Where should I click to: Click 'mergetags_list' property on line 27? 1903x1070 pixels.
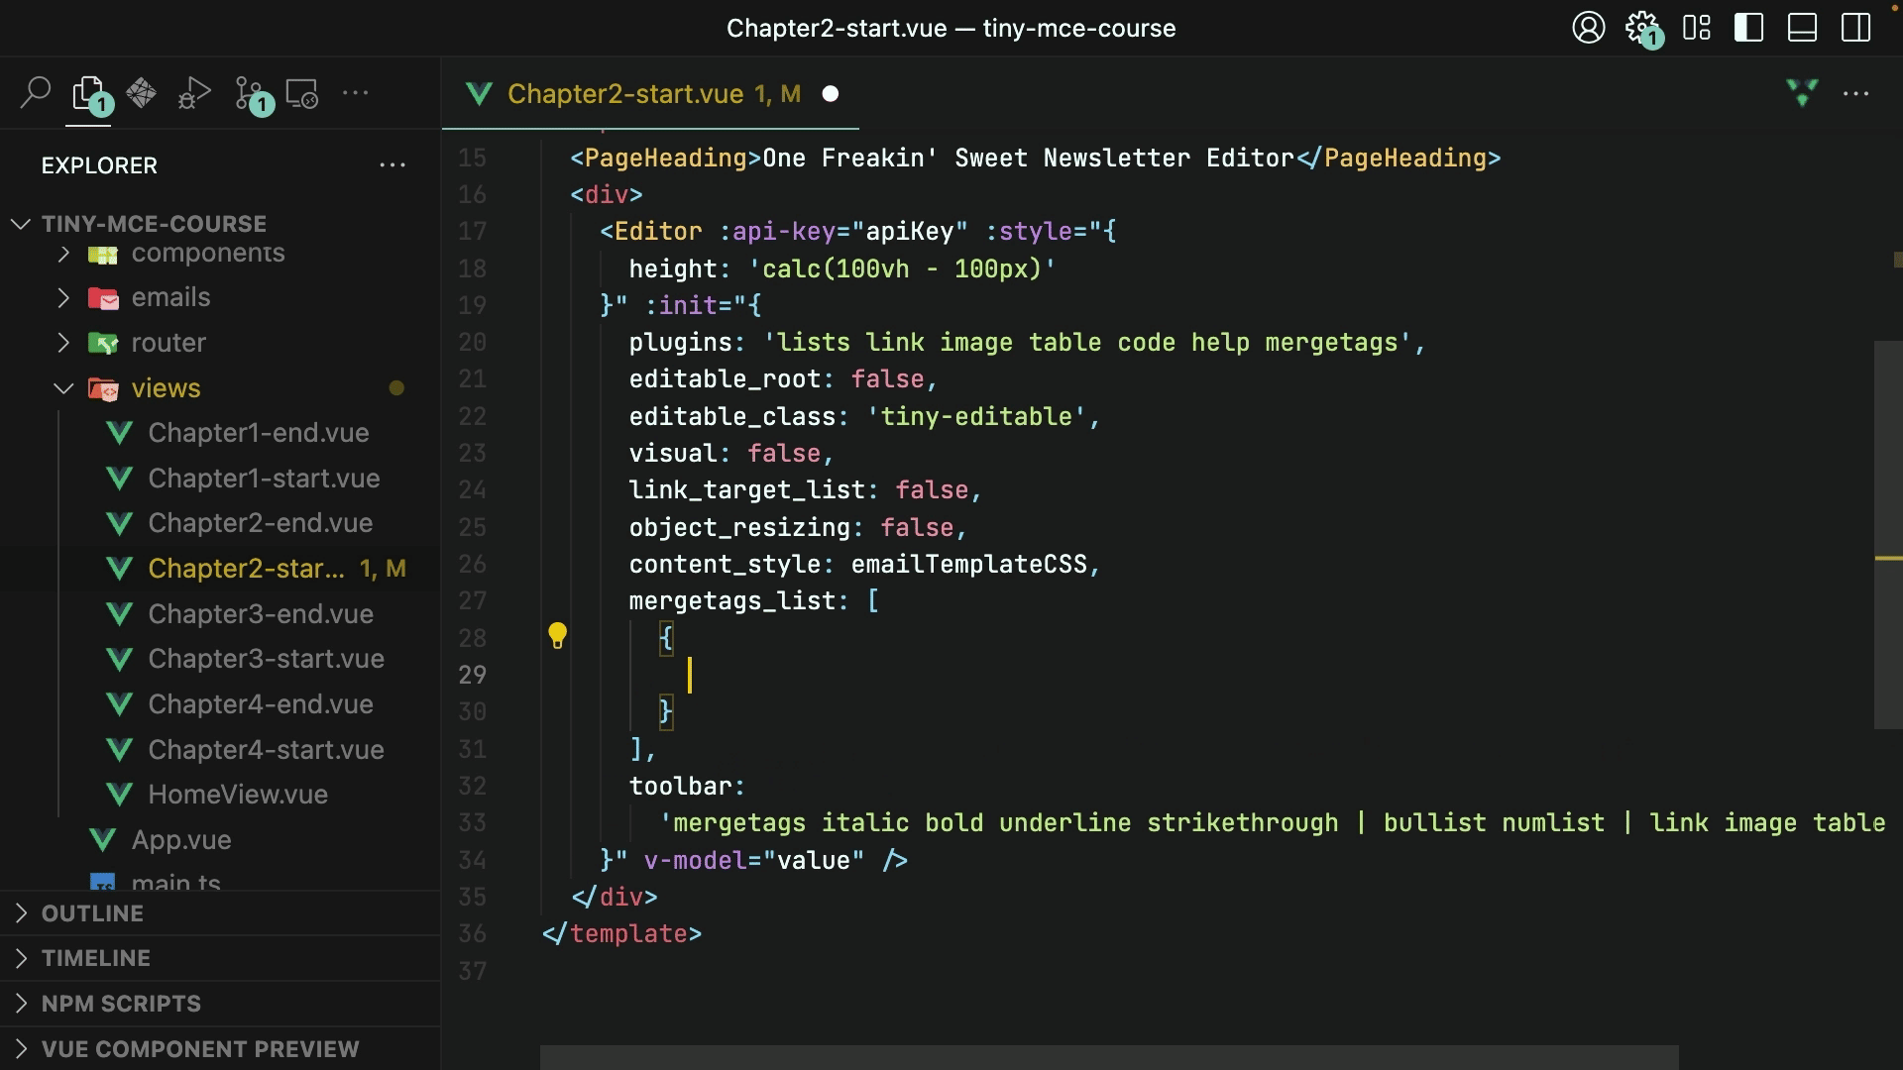tap(731, 600)
